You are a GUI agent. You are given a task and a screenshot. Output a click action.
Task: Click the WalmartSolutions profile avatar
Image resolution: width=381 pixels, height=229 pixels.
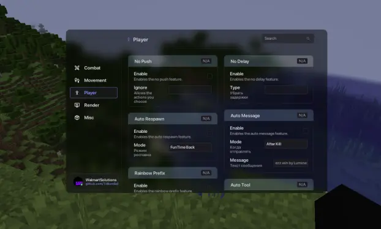click(78, 181)
